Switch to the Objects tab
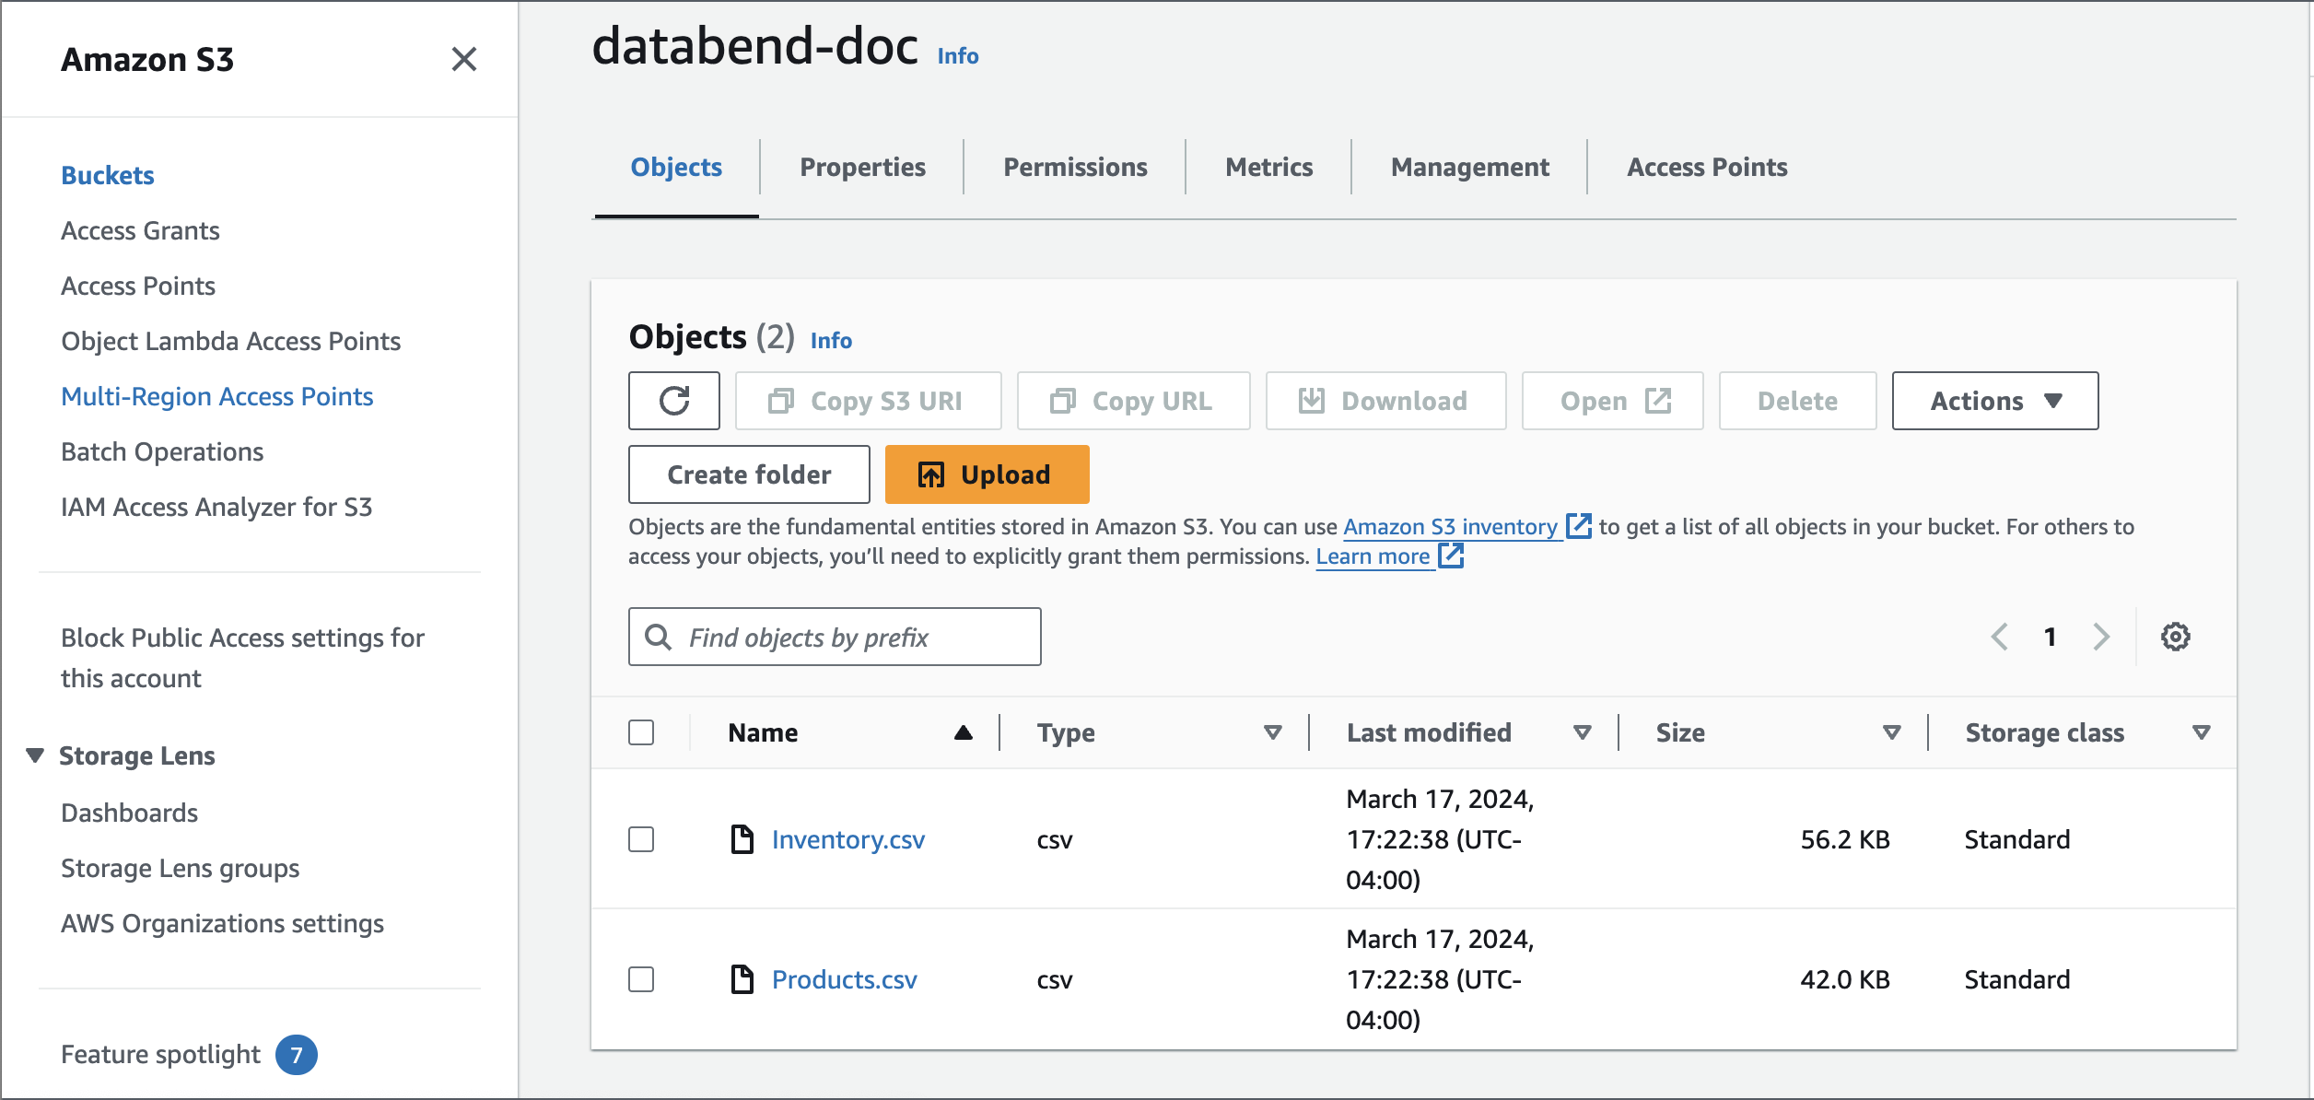Screen dimensions: 2314x1100 [x=676, y=168]
